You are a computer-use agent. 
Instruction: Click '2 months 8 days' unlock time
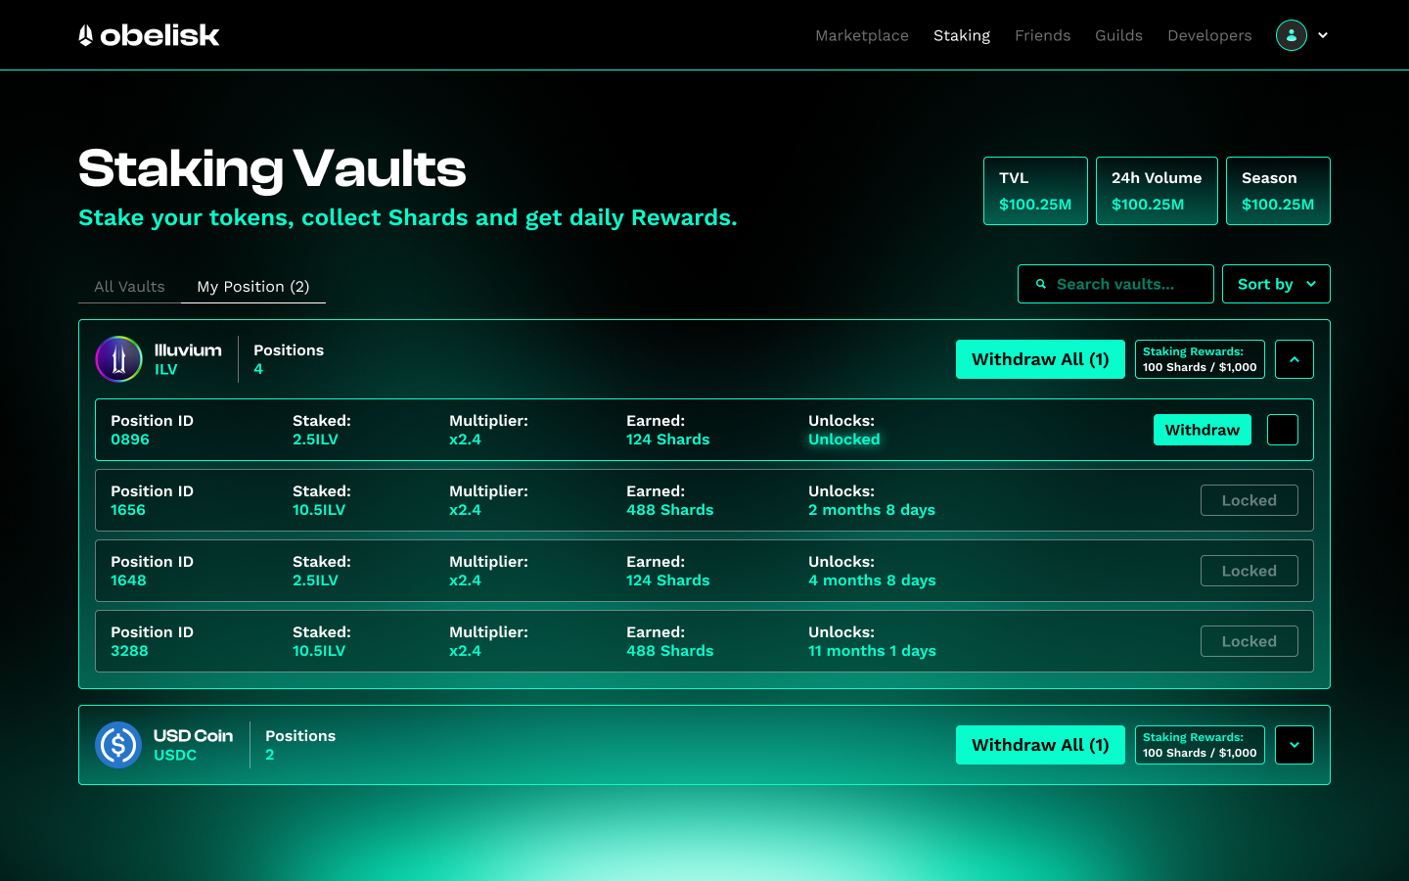pyautogui.click(x=872, y=510)
